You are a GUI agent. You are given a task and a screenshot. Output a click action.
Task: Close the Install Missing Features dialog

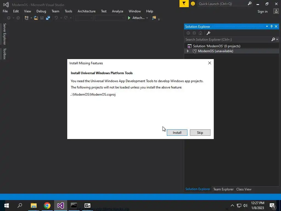209,63
